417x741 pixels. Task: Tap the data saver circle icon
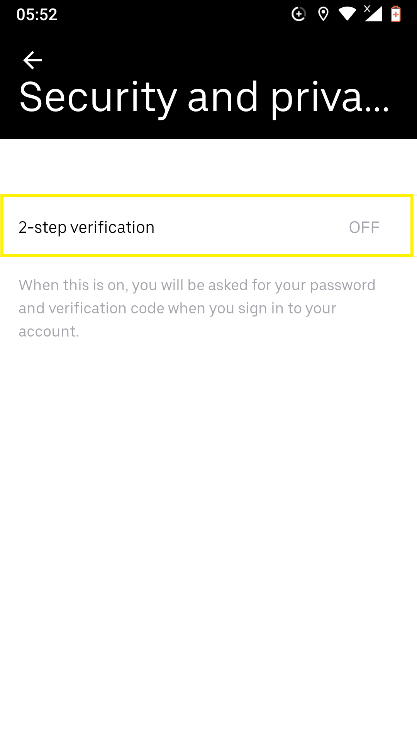298,14
